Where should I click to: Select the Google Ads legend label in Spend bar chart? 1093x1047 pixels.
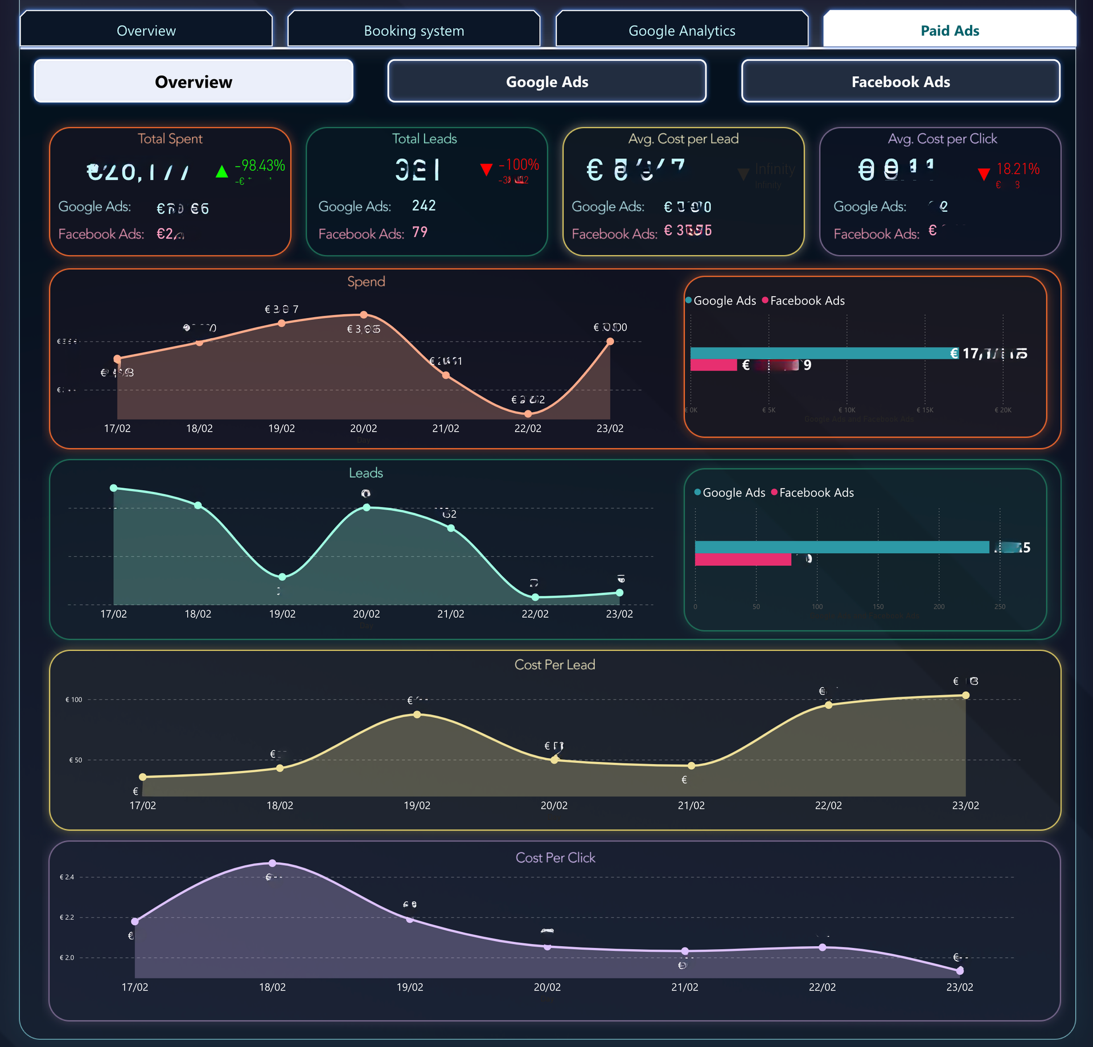point(725,301)
